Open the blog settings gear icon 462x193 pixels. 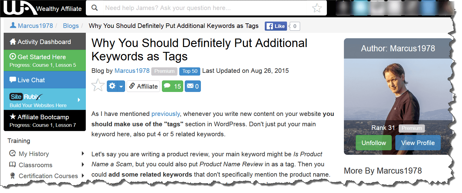point(112,86)
